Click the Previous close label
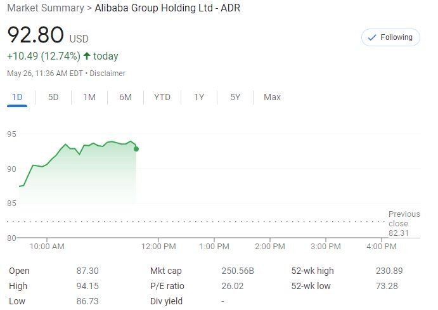The image size is (438, 310). [404, 219]
